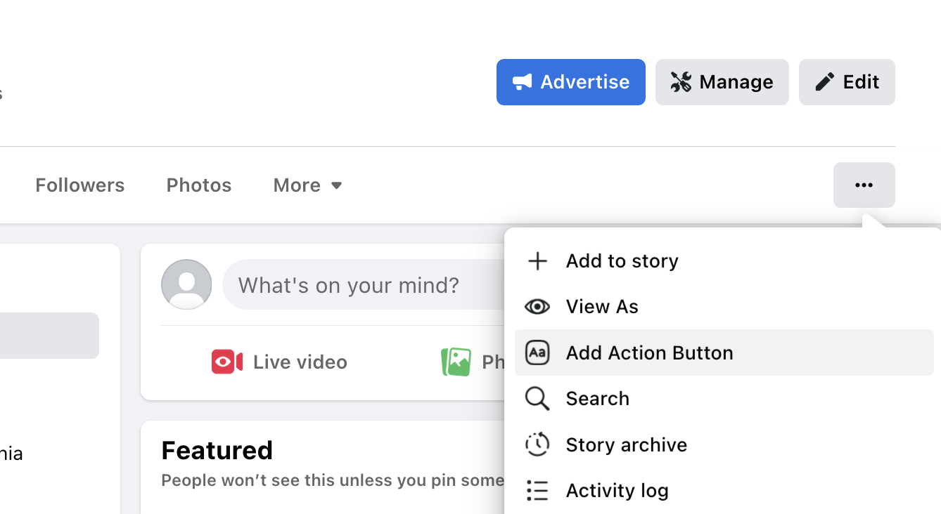Click the Aa icon beside Add Action Button
This screenshot has width=941, height=514.
click(537, 352)
